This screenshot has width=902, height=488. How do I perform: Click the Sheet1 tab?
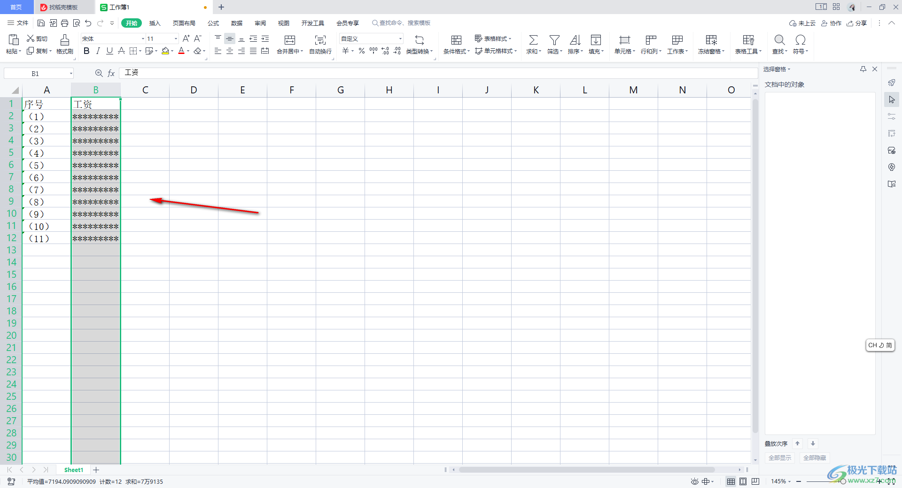click(74, 470)
